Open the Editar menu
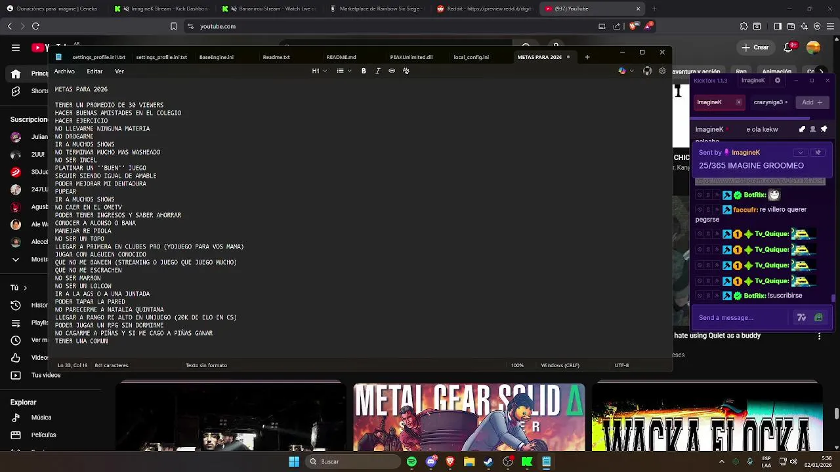The image size is (840, 472). pyautogui.click(x=94, y=71)
